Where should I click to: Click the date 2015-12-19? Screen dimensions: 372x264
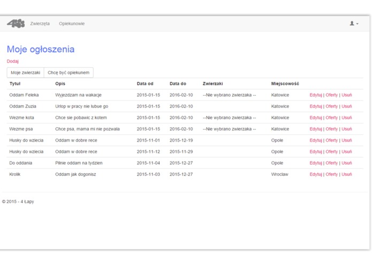click(181, 141)
